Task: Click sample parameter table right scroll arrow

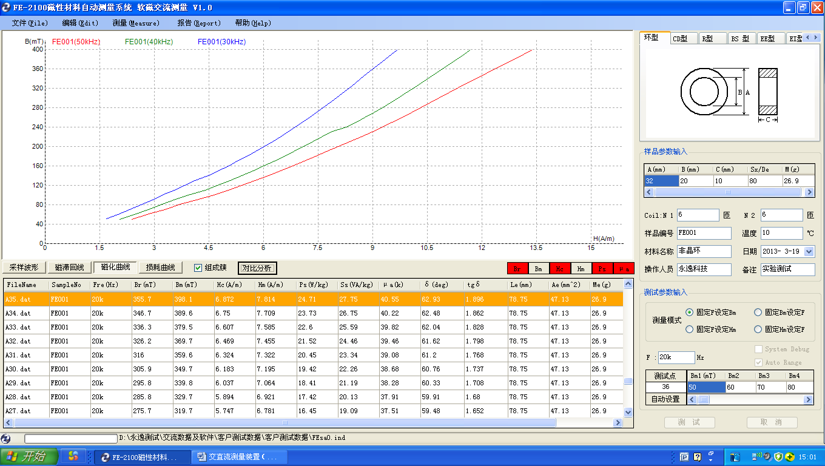Action: (809, 192)
